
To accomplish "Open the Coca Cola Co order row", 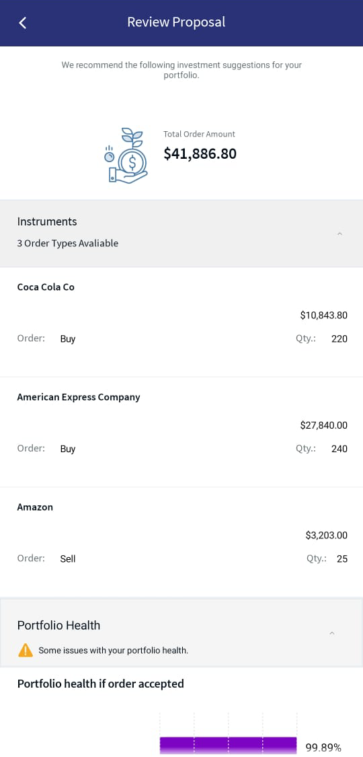I will (x=182, y=322).
